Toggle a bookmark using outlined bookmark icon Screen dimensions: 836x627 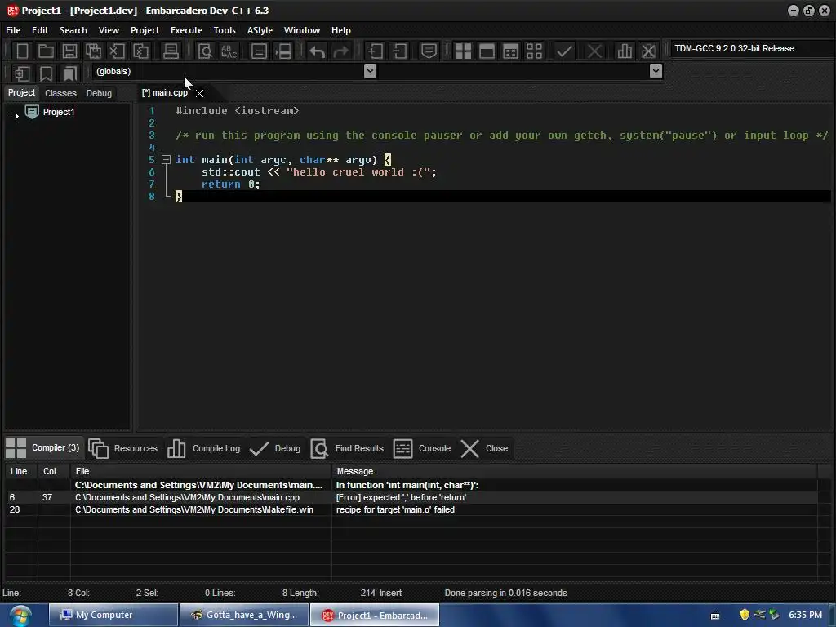pos(46,73)
